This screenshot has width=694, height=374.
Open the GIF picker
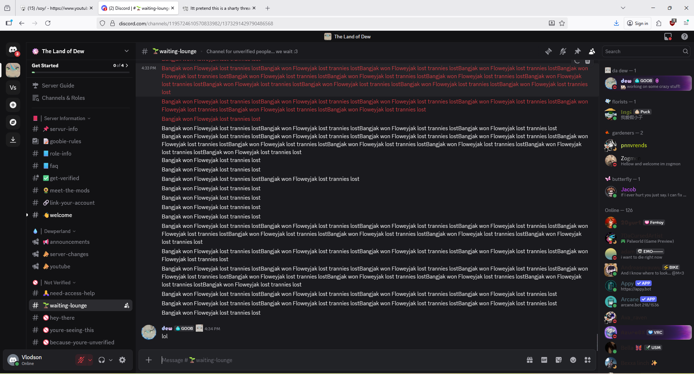[544, 360]
